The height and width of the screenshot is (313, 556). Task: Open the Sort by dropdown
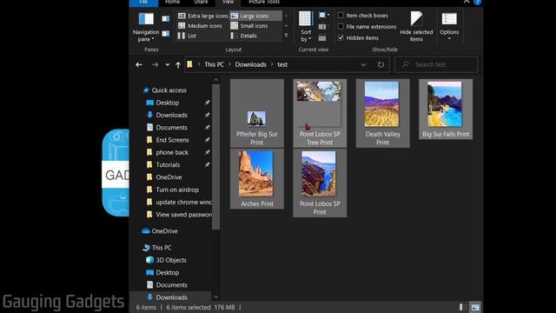(305, 27)
